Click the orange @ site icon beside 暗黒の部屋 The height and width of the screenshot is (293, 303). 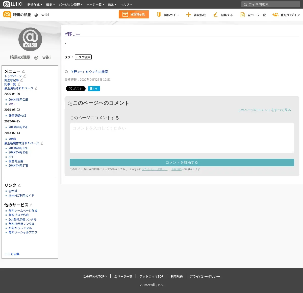click(7, 15)
